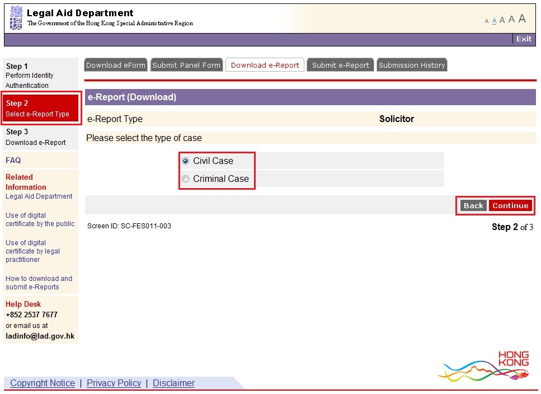Click the Exit option at top right
Viewport: 541px width, 394px height.
point(524,39)
